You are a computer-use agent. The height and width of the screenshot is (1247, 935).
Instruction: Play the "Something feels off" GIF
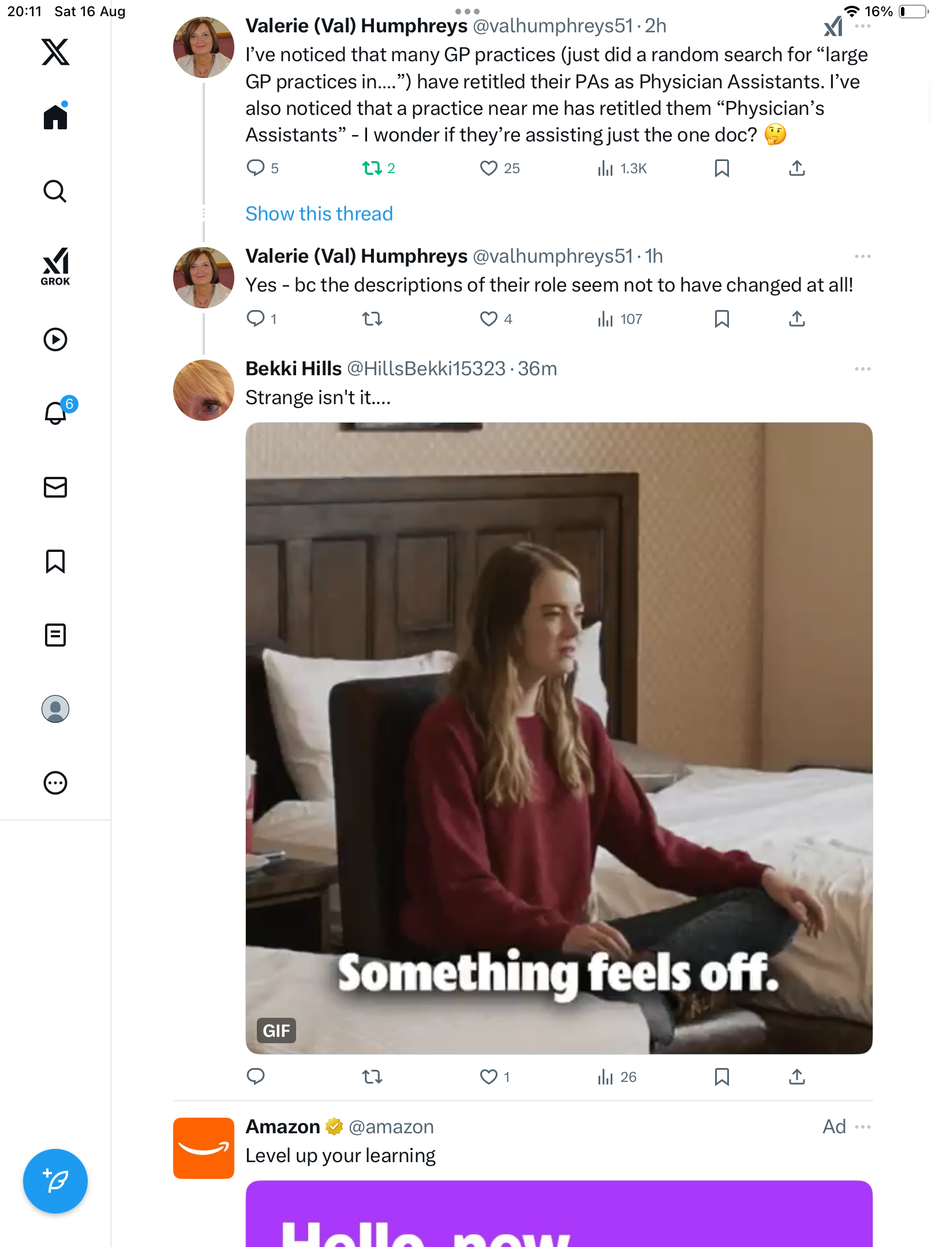(559, 738)
